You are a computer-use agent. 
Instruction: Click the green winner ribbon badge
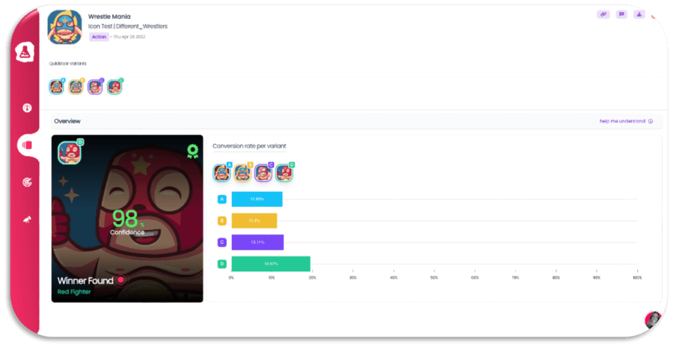[x=193, y=150]
